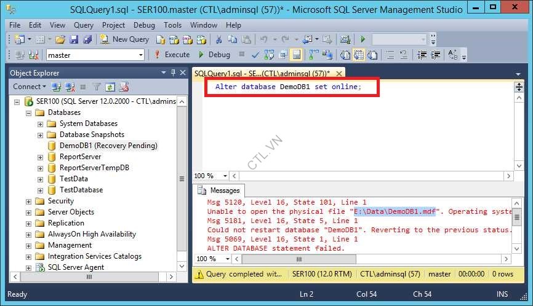Click the Save icon in toolbar
533x306 pixels.
pos(73,39)
